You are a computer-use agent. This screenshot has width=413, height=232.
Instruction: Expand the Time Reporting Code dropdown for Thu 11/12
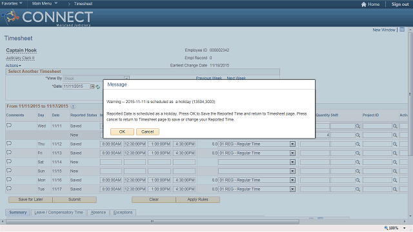292,144
